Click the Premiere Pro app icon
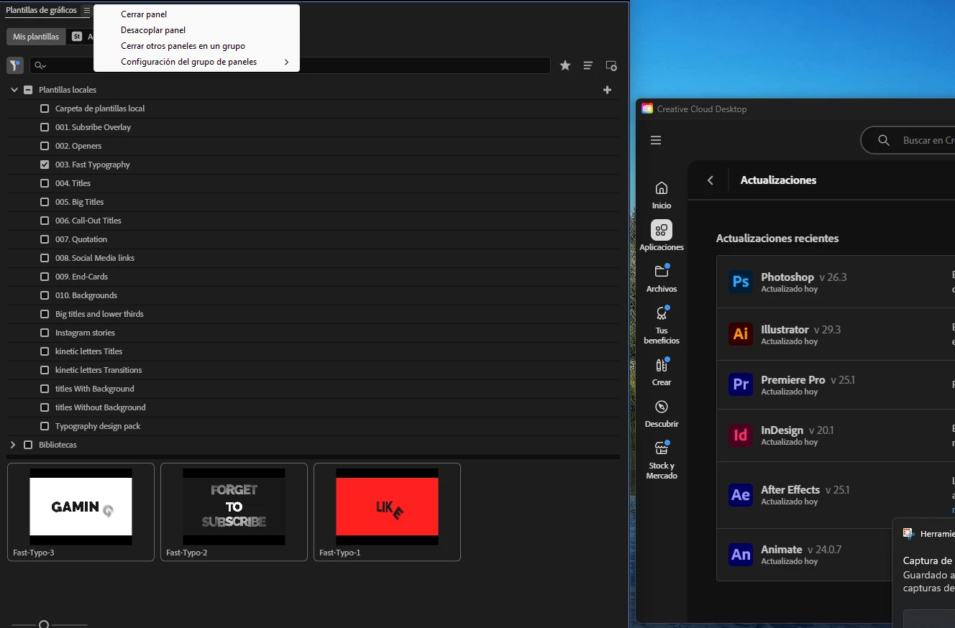This screenshot has width=955, height=628. (x=741, y=384)
